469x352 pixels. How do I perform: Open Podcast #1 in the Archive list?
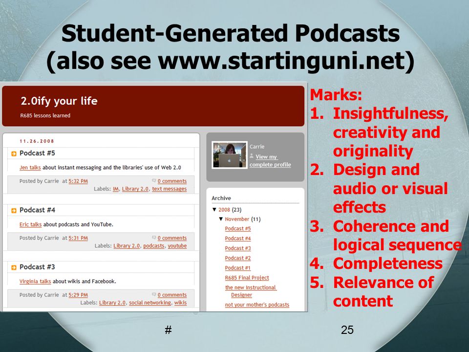point(238,268)
